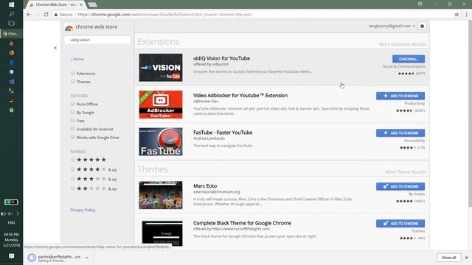
Task: Click the Chrome back arrow
Action: pyautogui.click(x=29, y=15)
